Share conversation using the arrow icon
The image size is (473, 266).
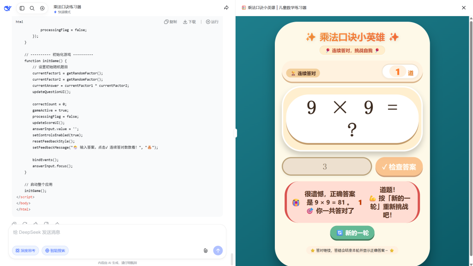(226, 7)
